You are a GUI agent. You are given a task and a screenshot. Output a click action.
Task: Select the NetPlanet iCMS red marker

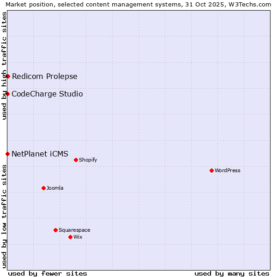pos(7,154)
